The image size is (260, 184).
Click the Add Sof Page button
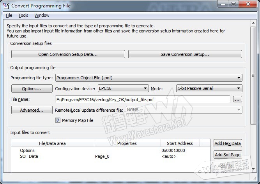click(228, 155)
